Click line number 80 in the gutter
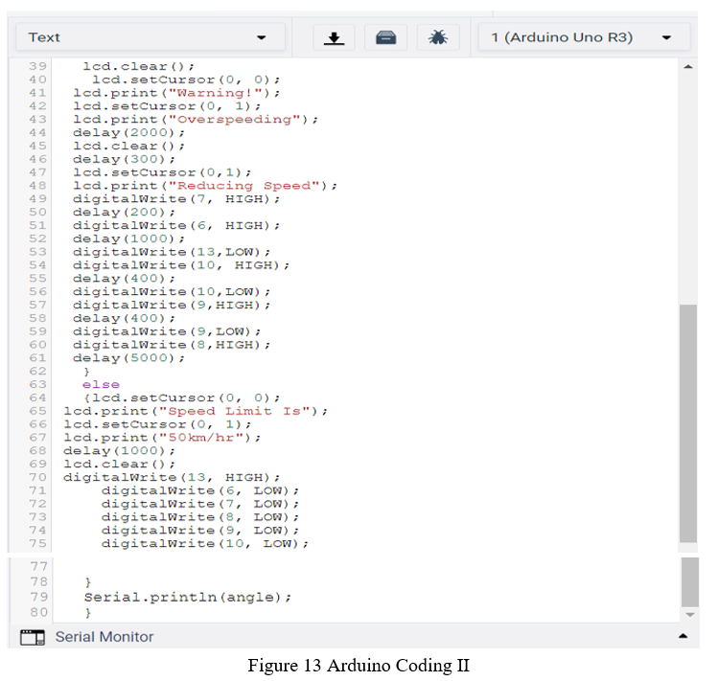The height and width of the screenshot is (681, 718). (x=39, y=612)
